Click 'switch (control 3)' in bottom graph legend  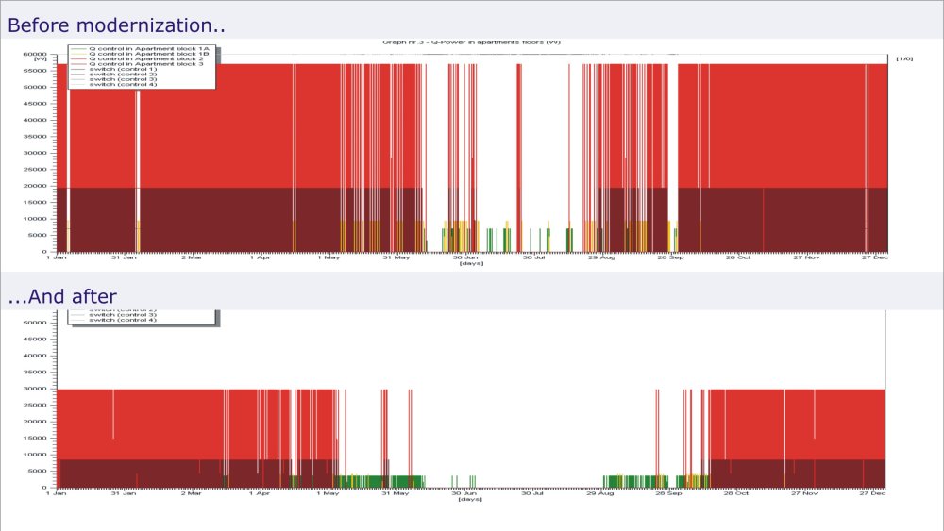click(123, 314)
